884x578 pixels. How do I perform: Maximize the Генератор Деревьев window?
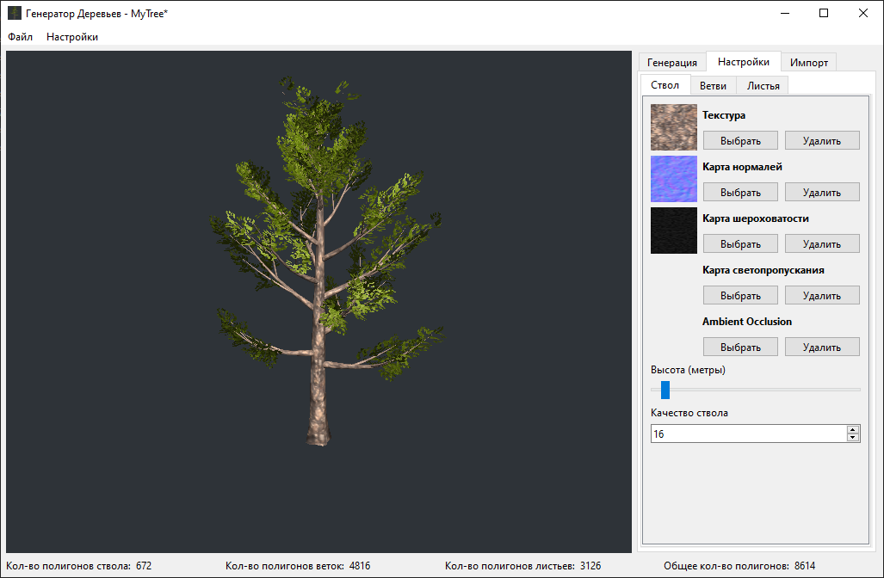(824, 13)
